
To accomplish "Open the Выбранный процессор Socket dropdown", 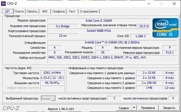I will click(48, 98).
